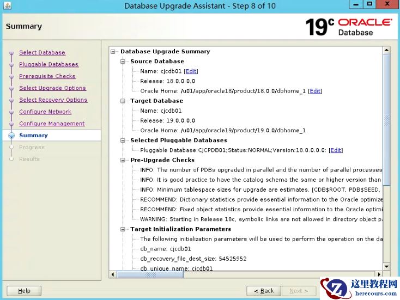Select the 'Release: 18.0.0.0.0' row
The image size is (400, 300).
point(168,81)
